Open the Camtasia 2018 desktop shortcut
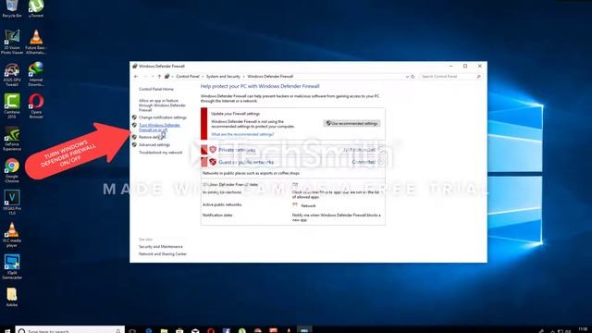Image resolution: width=592 pixels, height=333 pixels. (x=12, y=106)
